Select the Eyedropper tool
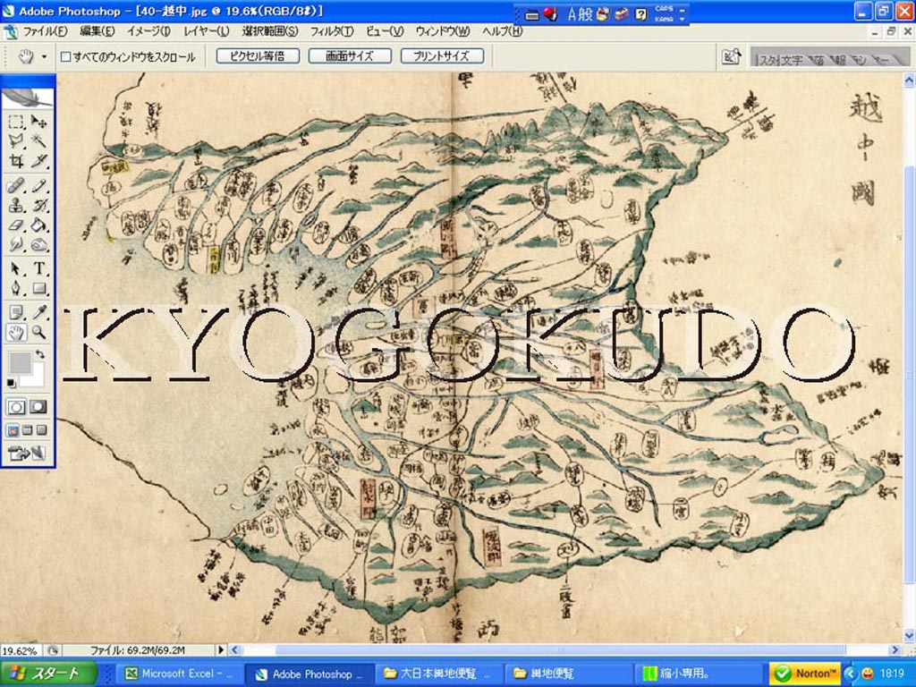Image resolution: width=916 pixels, height=687 pixels. [x=38, y=313]
